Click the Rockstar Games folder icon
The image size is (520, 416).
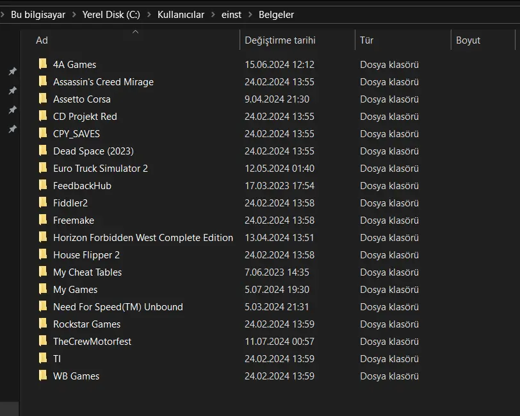43,323
